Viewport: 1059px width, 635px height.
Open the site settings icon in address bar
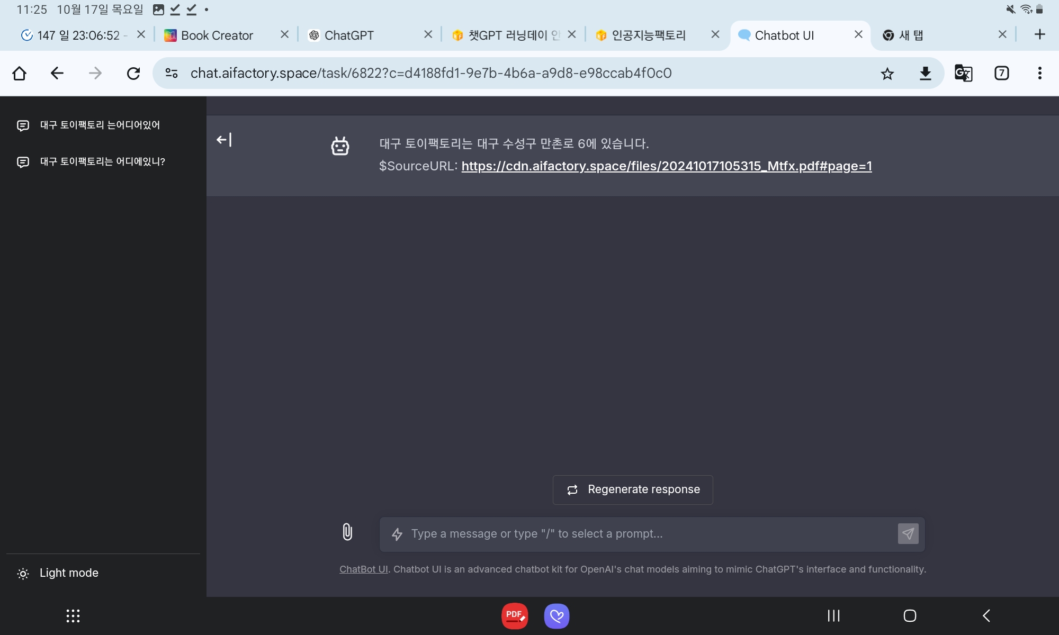coord(172,73)
